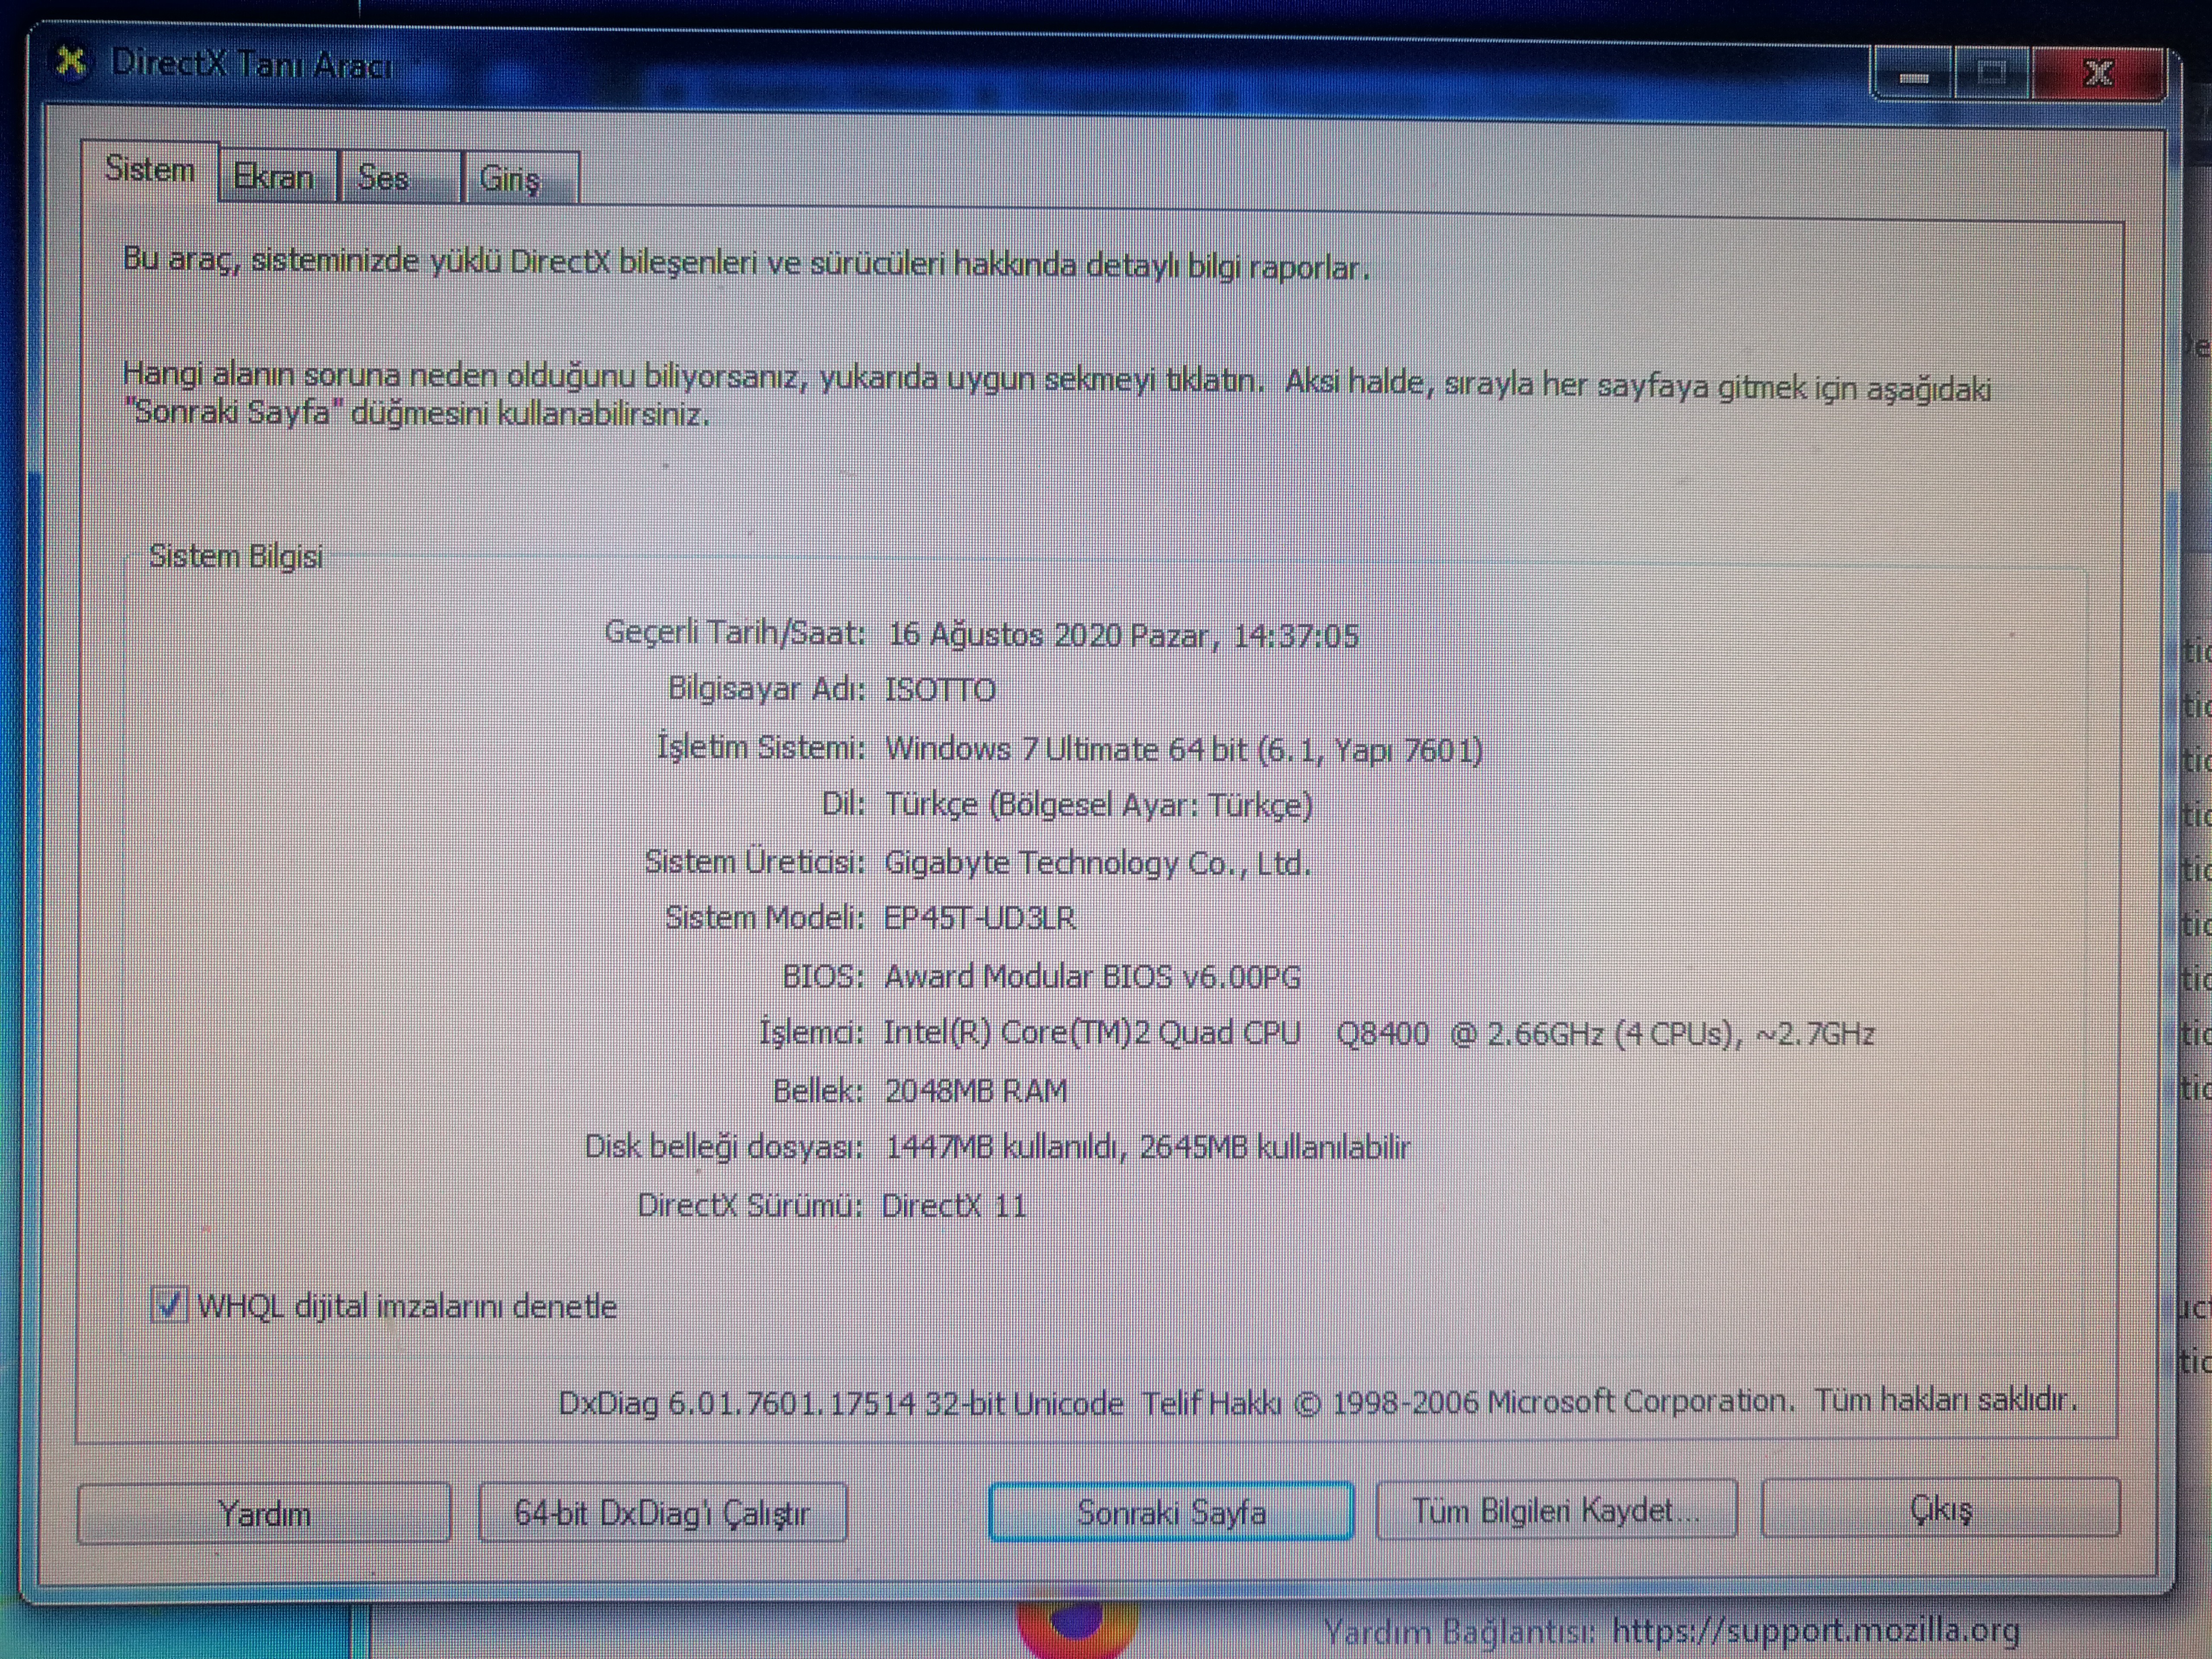Select language value Türkçe (Bölgesel Ayar: Türkçe)
Viewport: 2212px width, 1659px height.
click(x=1099, y=805)
